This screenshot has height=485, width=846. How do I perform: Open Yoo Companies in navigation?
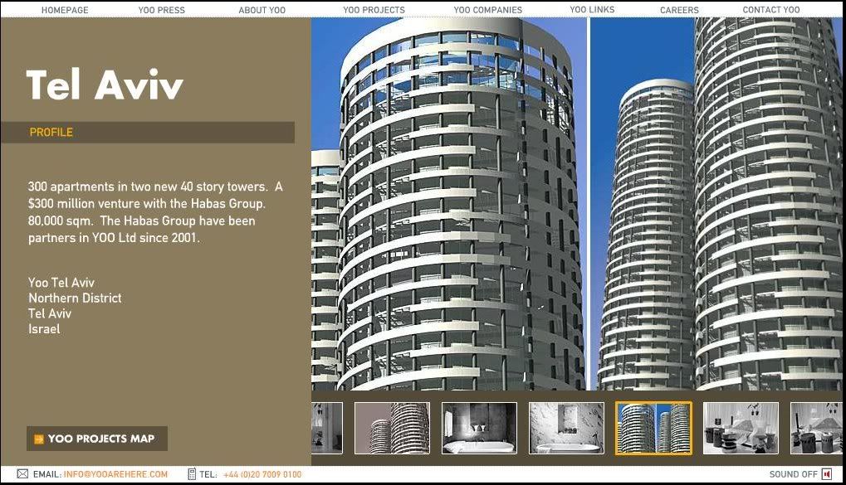487,10
